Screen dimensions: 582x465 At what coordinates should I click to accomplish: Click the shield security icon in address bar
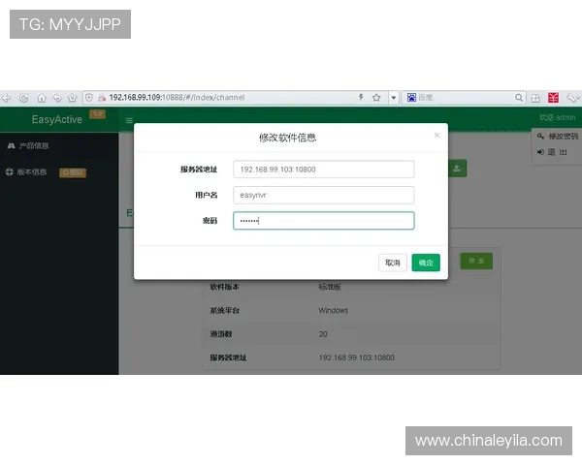[x=89, y=98]
